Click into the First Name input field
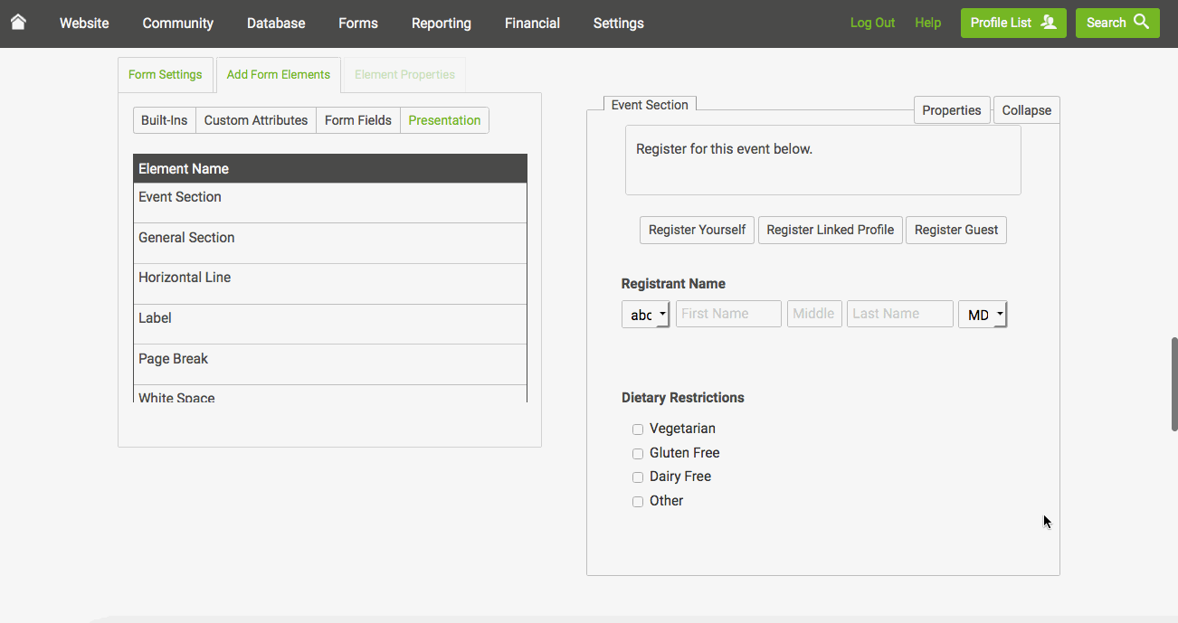 pos(728,313)
